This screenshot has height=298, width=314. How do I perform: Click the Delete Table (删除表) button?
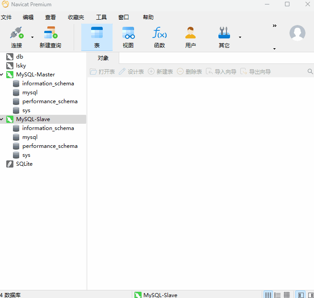click(x=189, y=71)
